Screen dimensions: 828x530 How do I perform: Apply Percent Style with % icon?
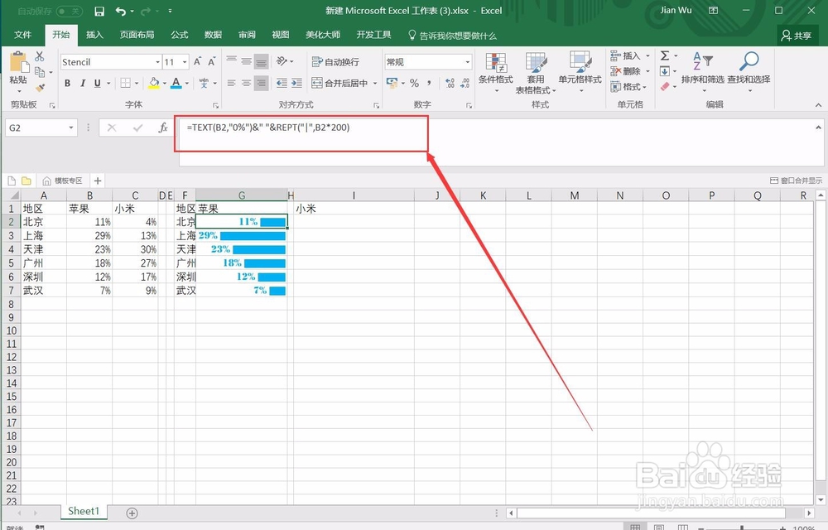(x=415, y=83)
